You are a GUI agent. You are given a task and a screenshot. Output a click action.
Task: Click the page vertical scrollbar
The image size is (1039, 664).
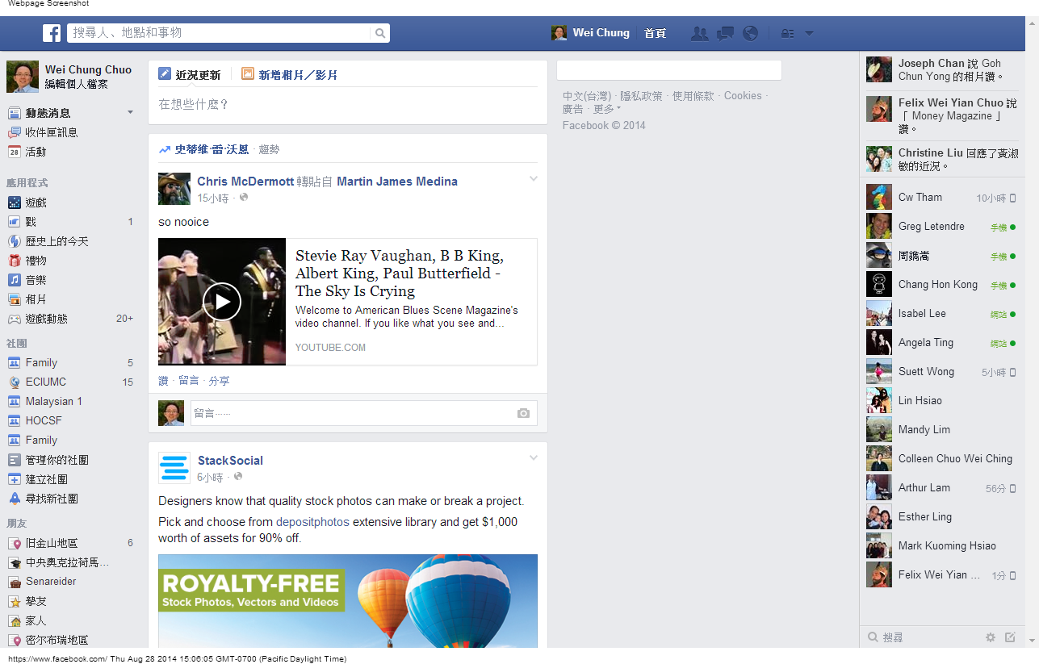pyautogui.click(x=1032, y=332)
